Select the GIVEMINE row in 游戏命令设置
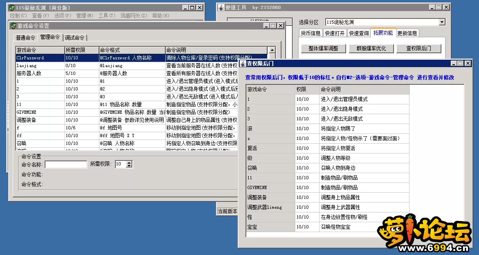479x255 pixels. point(127,112)
